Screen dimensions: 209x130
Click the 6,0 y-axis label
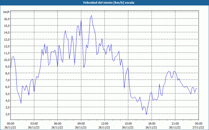point(7,87)
